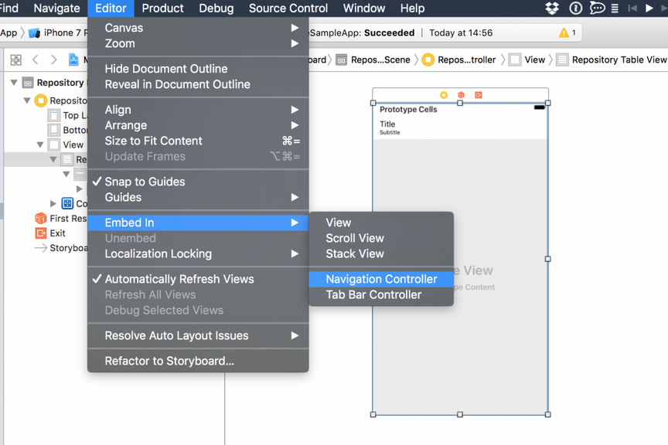The image size is (668, 445).
Task: Choose Size to Fit Content
Action: (198, 141)
